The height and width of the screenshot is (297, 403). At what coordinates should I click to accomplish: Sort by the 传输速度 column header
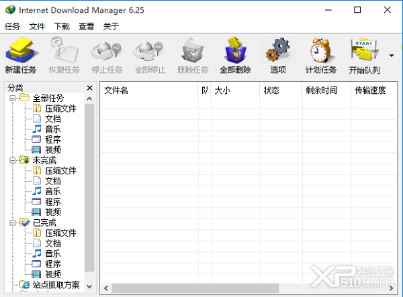click(374, 91)
